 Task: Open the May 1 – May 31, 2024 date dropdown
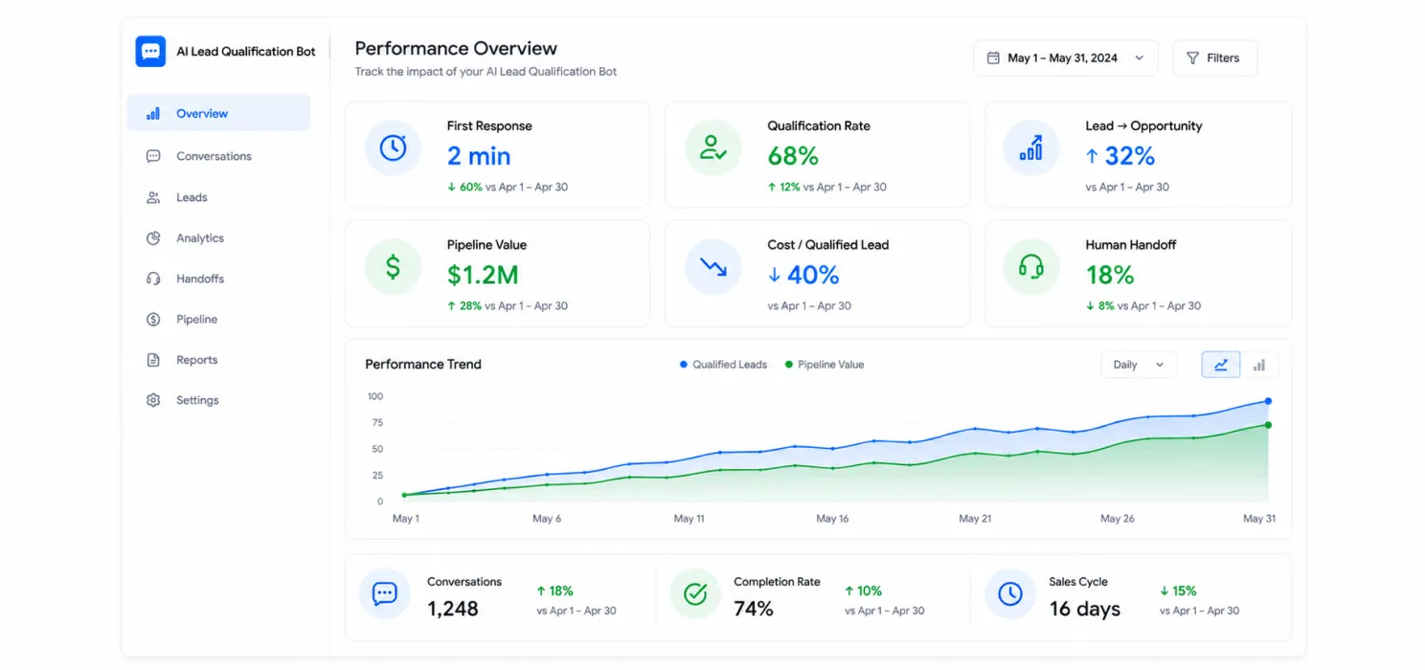1066,57
